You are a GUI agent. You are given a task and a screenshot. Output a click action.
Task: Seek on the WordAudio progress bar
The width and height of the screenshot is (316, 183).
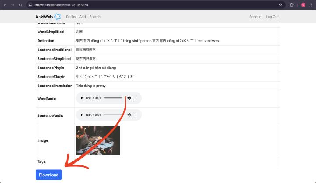click(x=113, y=98)
